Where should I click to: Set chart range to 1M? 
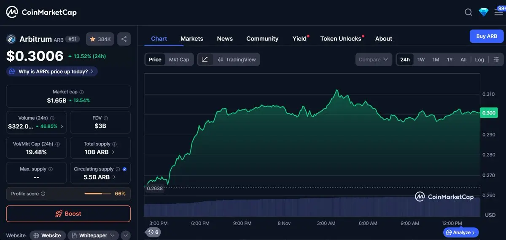click(436, 59)
